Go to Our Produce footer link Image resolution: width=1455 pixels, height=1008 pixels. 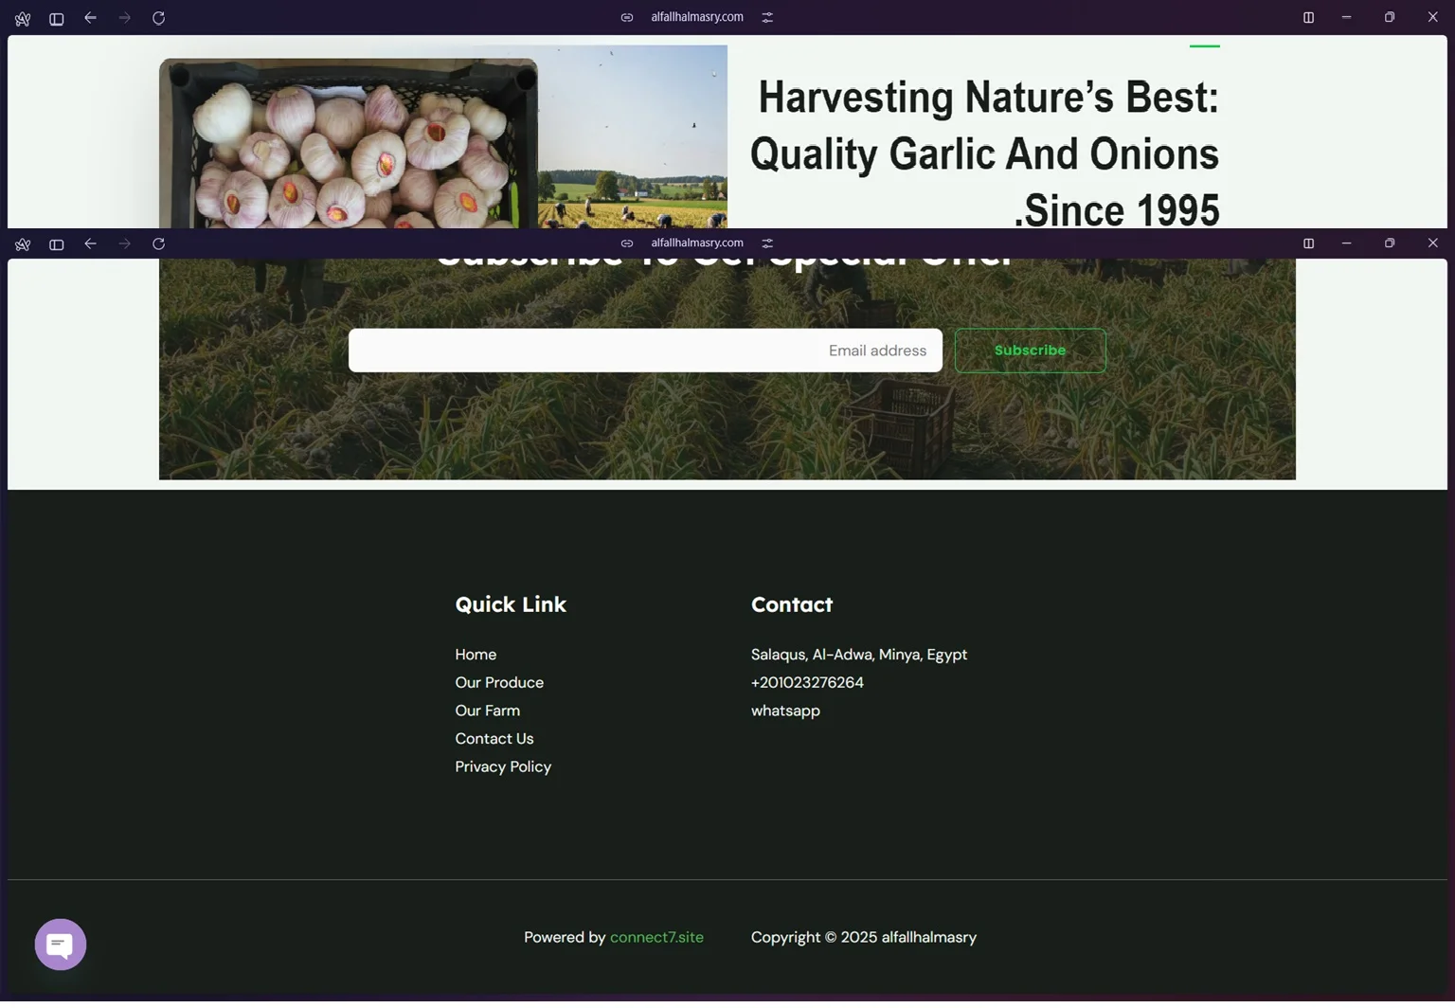click(x=499, y=683)
